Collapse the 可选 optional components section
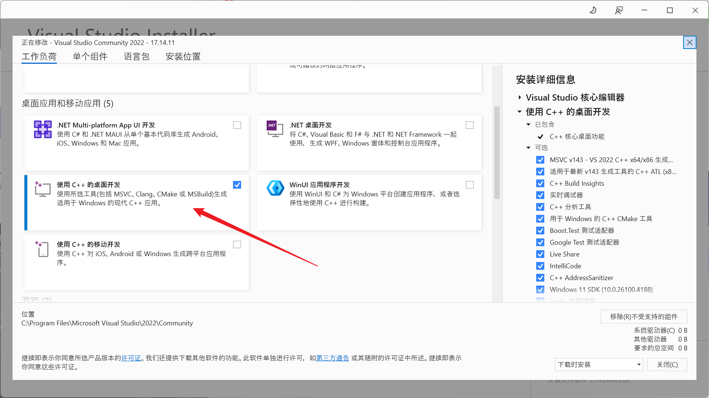709x398 pixels. [x=528, y=148]
